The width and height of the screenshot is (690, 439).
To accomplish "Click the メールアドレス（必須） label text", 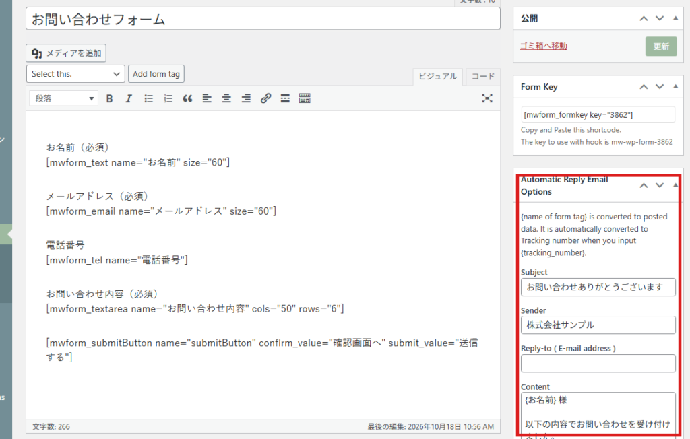I will 97,196.
